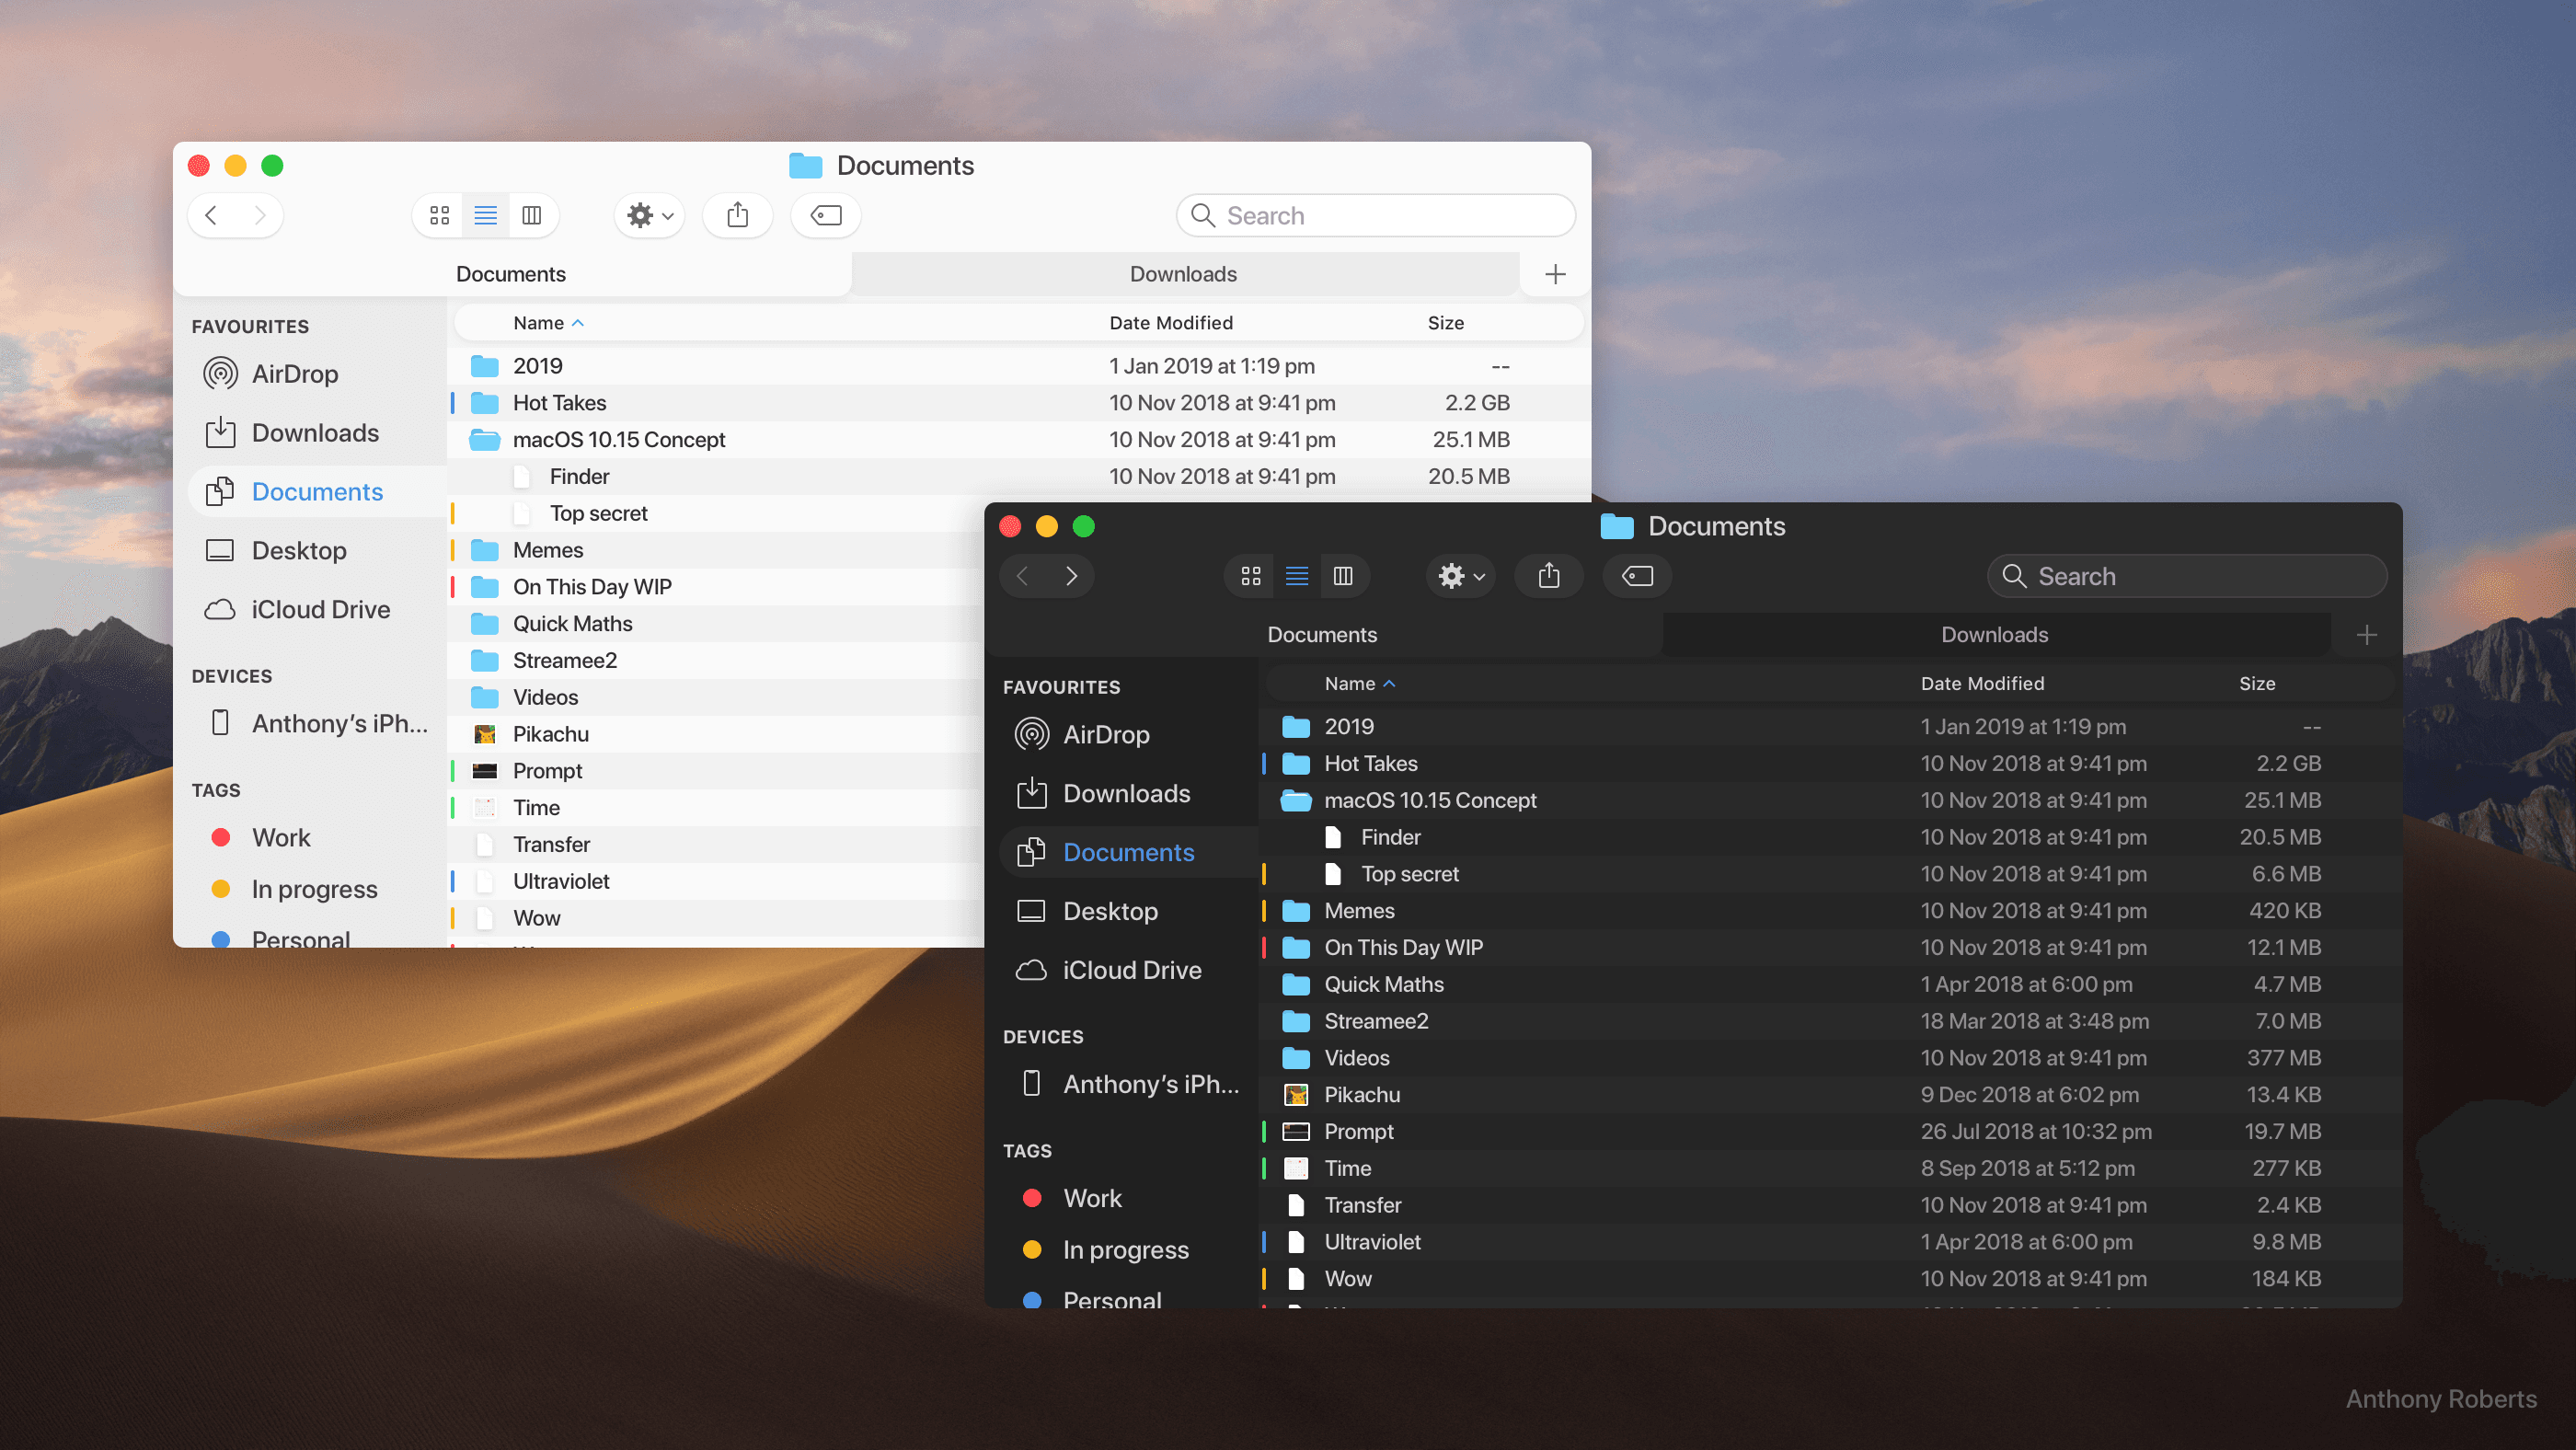This screenshot has width=2576, height=1450.
Task: Open the gear action menu in the light window
Action: 649,215
